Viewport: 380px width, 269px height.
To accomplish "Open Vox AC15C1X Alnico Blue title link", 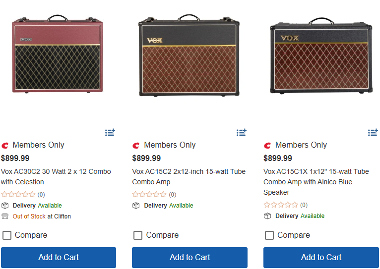I will coord(316,181).
